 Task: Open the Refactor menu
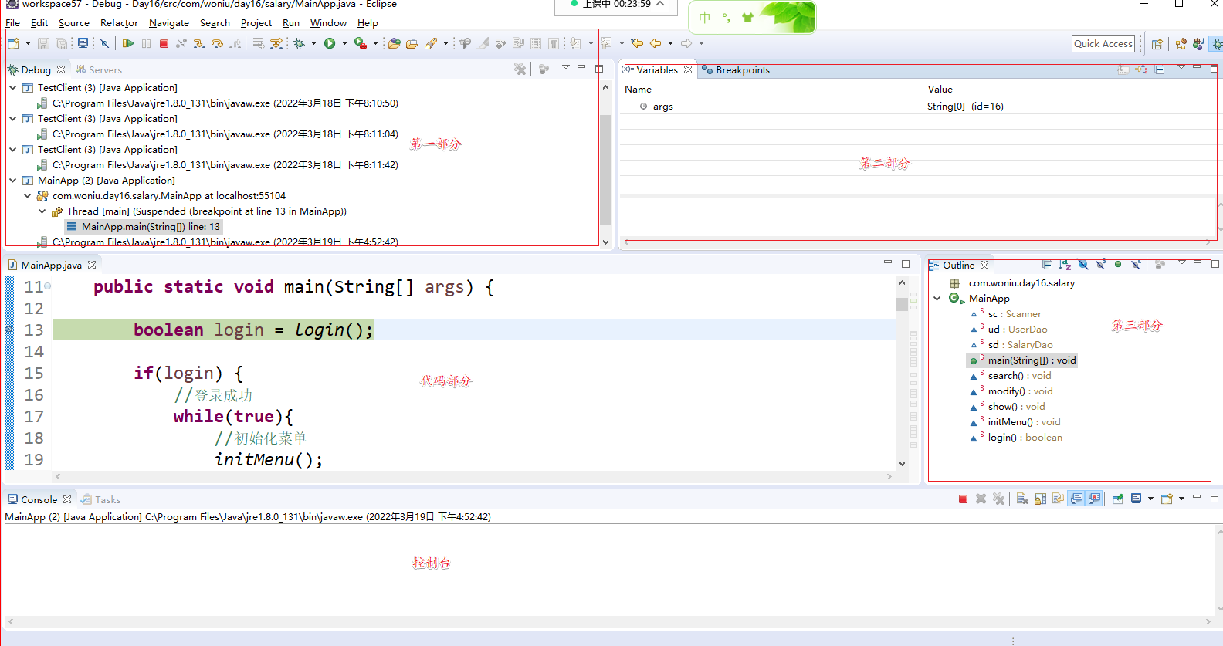[x=119, y=23]
